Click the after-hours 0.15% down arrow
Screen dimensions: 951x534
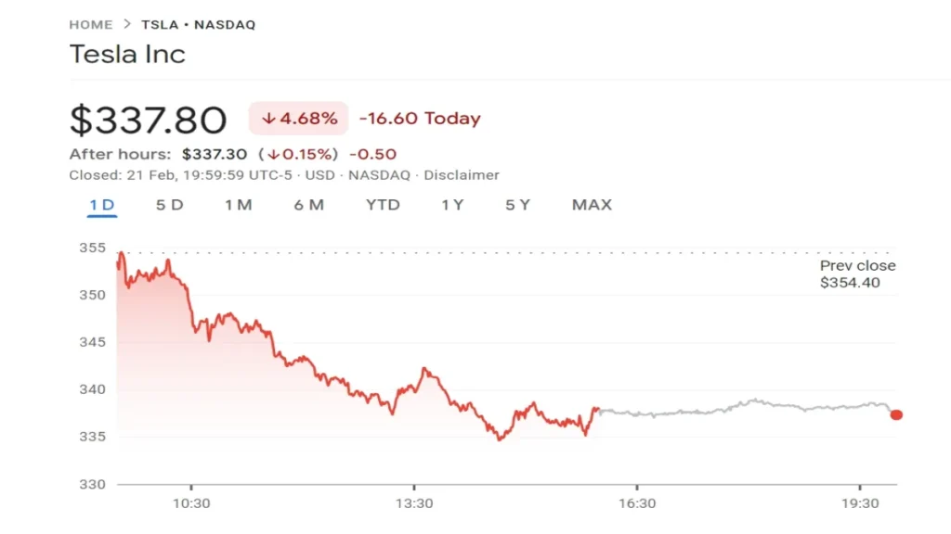(275, 154)
